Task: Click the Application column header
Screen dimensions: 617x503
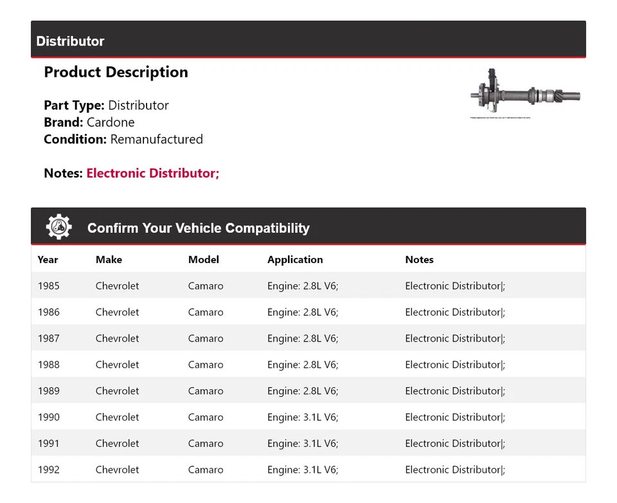Action: coord(295,260)
